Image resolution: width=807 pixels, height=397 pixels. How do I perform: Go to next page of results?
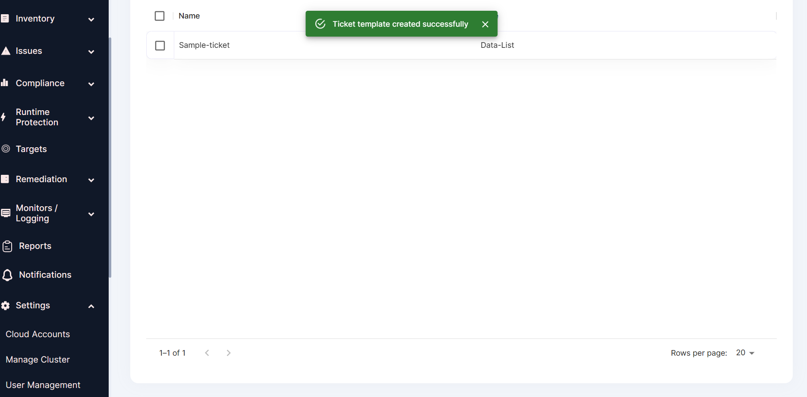click(229, 353)
